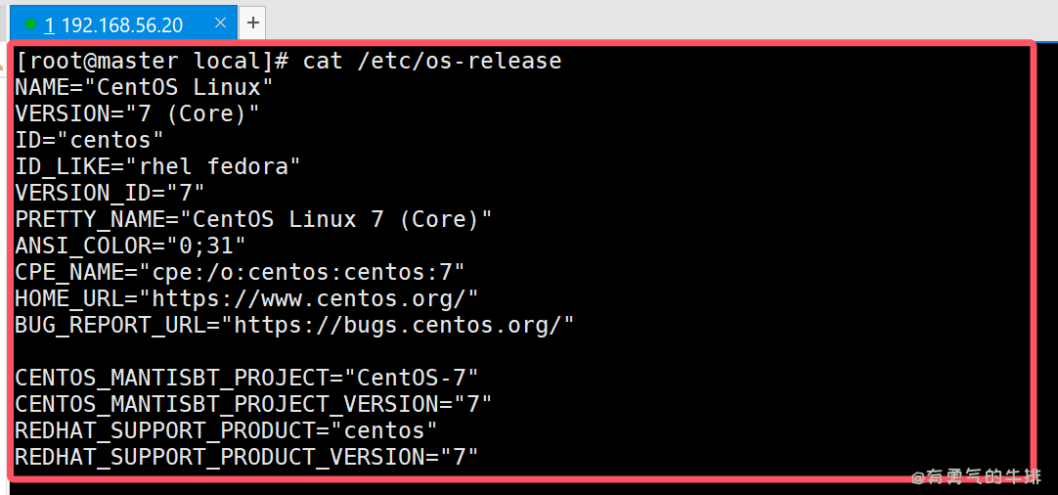This screenshot has width=1058, height=495.
Task: Click the VERSION_ID="7" line
Action: click(x=110, y=193)
